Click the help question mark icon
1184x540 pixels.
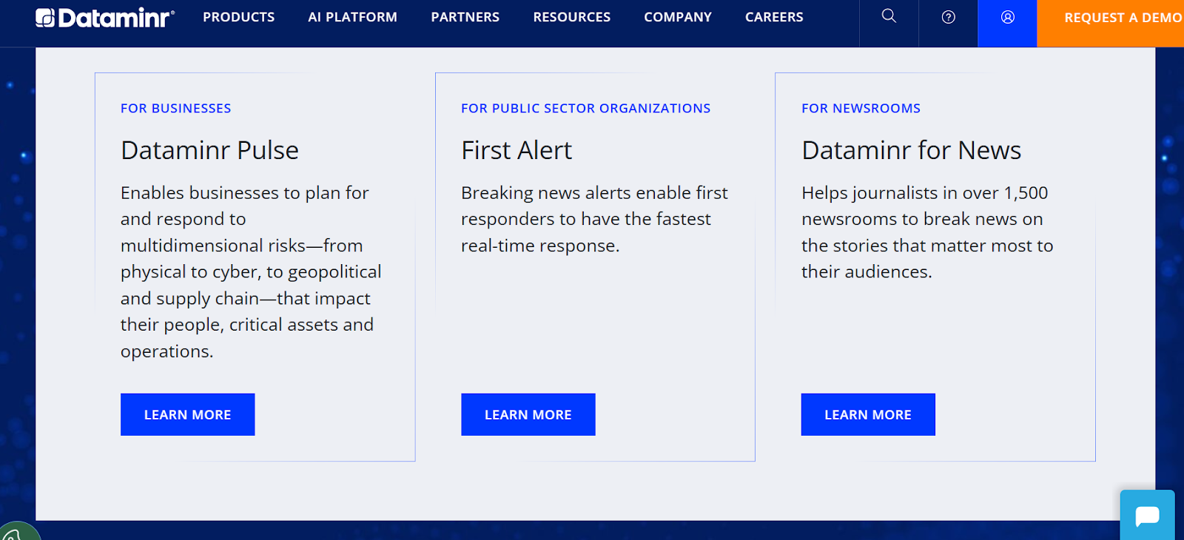pos(948,17)
